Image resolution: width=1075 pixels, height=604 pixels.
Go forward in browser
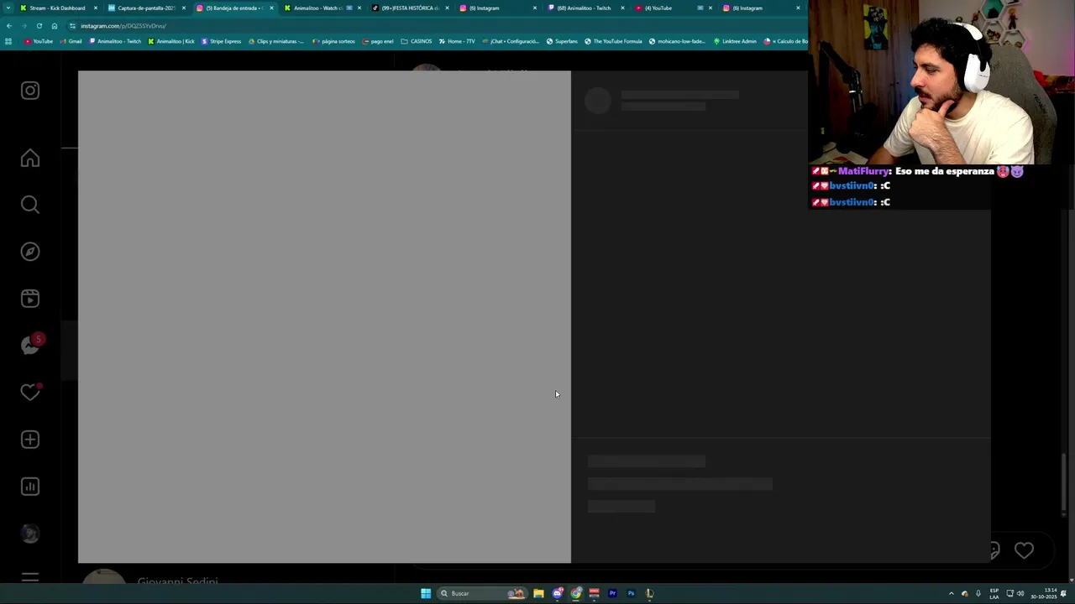[24, 26]
